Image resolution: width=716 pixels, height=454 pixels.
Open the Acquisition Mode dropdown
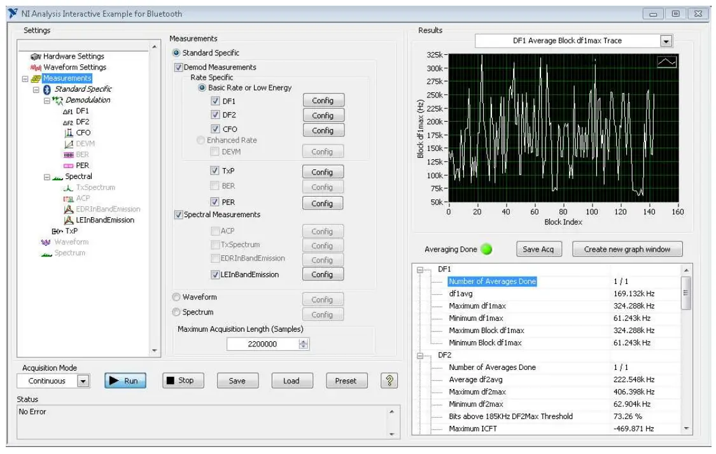click(x=83, y=381)
